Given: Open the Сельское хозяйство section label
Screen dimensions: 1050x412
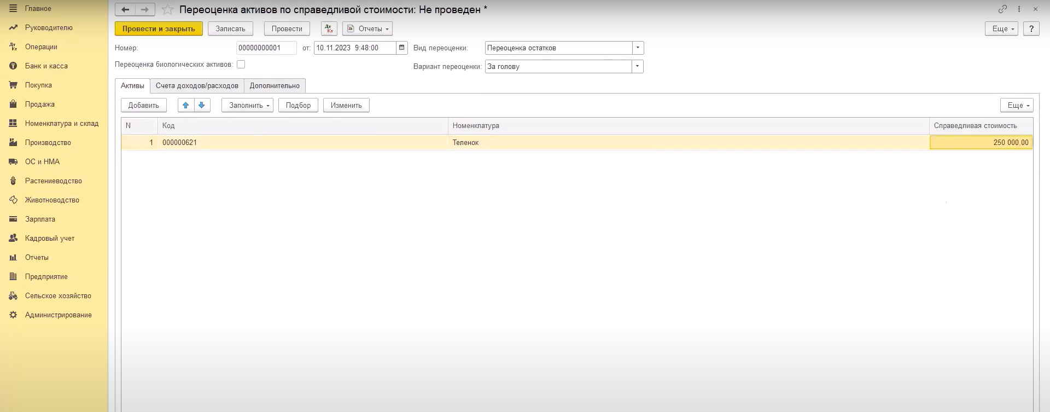Looking at the screenshot, I should point(58,296).
